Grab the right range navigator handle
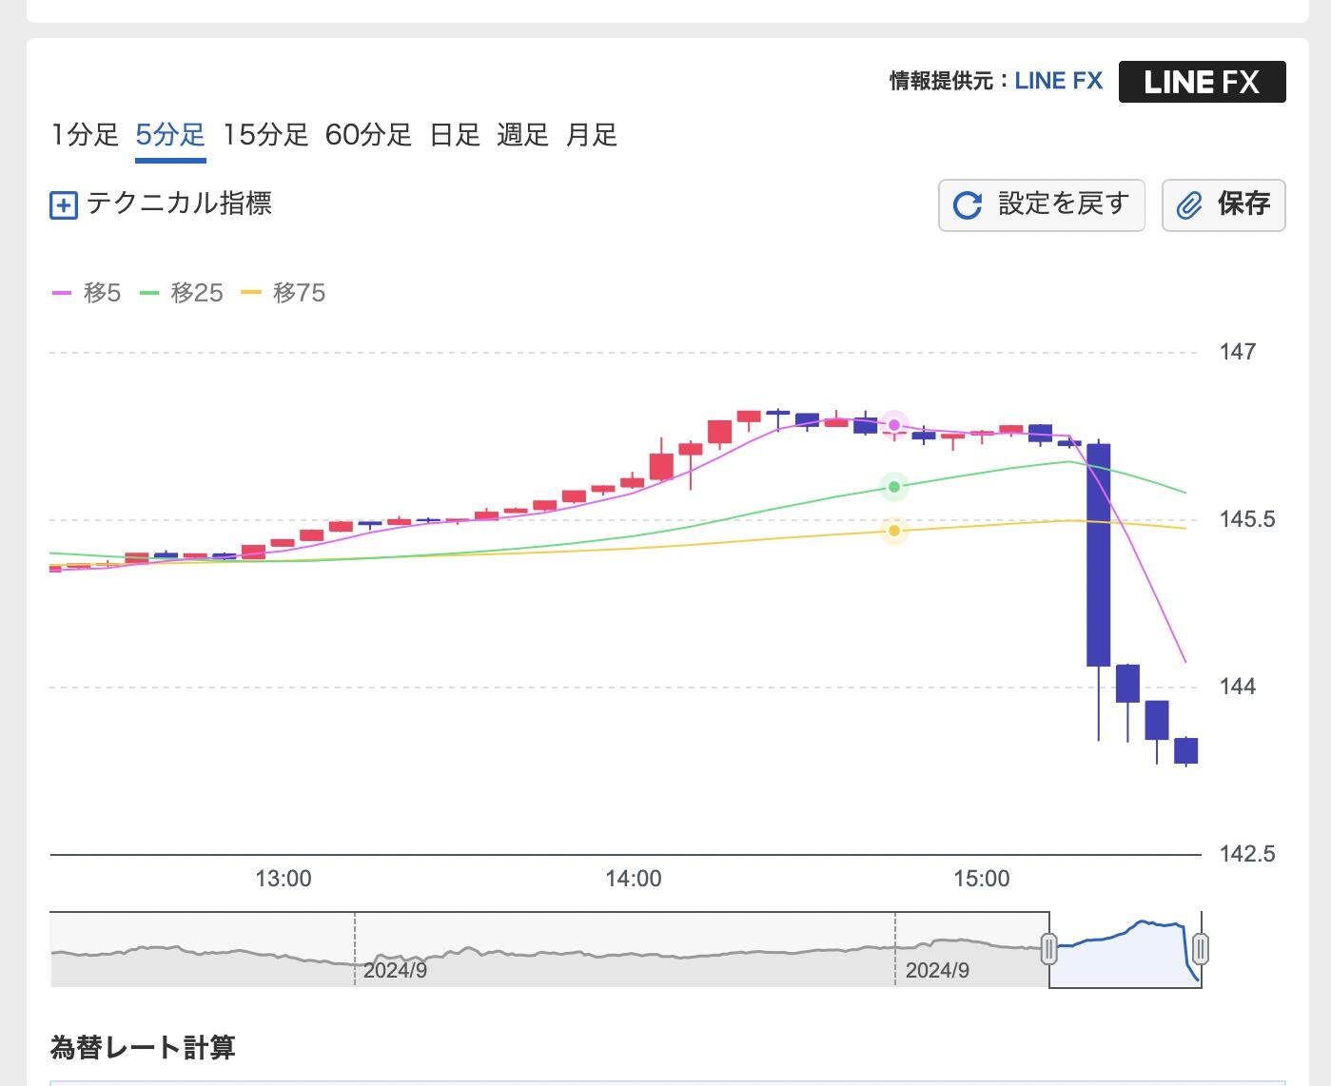Image resolution: width=1331 pixels, height=1086 pixels. 1201,949
